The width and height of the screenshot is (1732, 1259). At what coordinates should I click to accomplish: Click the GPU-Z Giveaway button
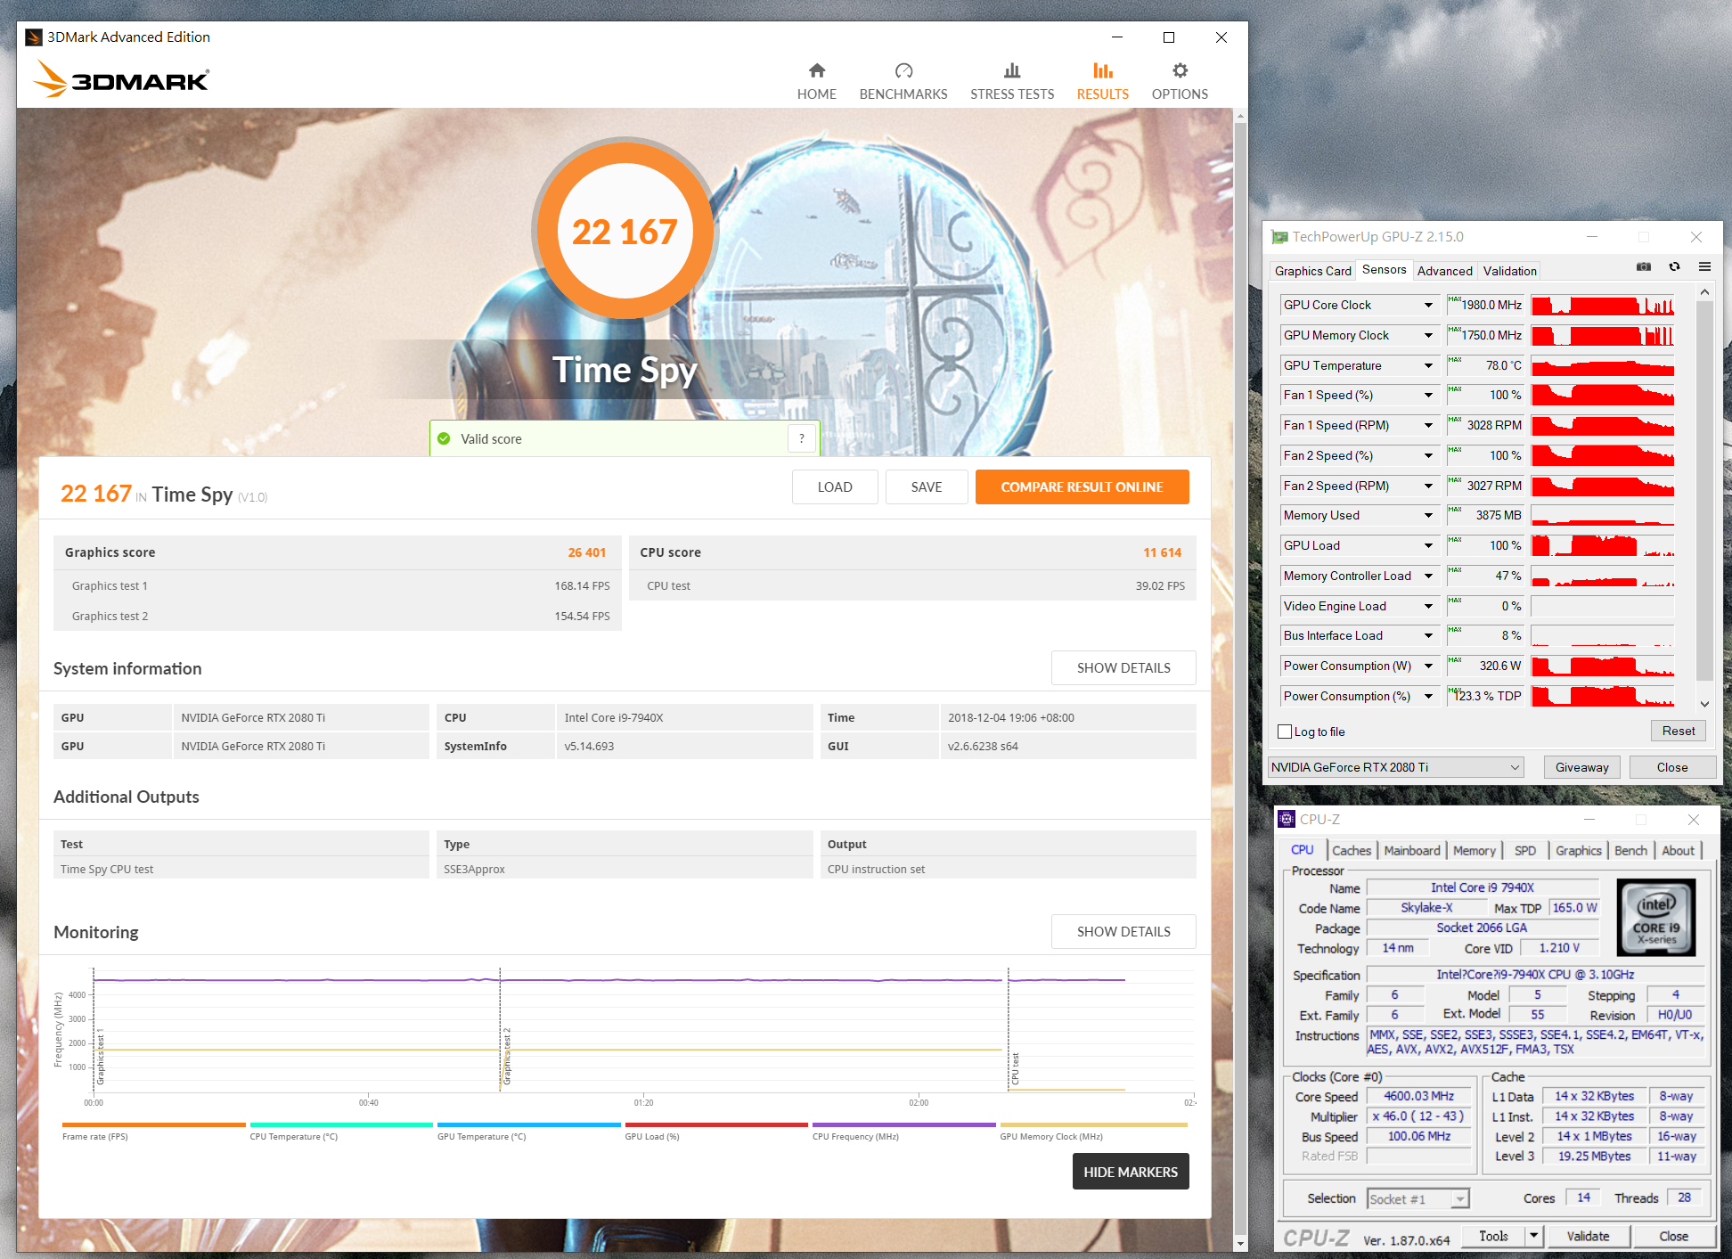pos(1581,767)
